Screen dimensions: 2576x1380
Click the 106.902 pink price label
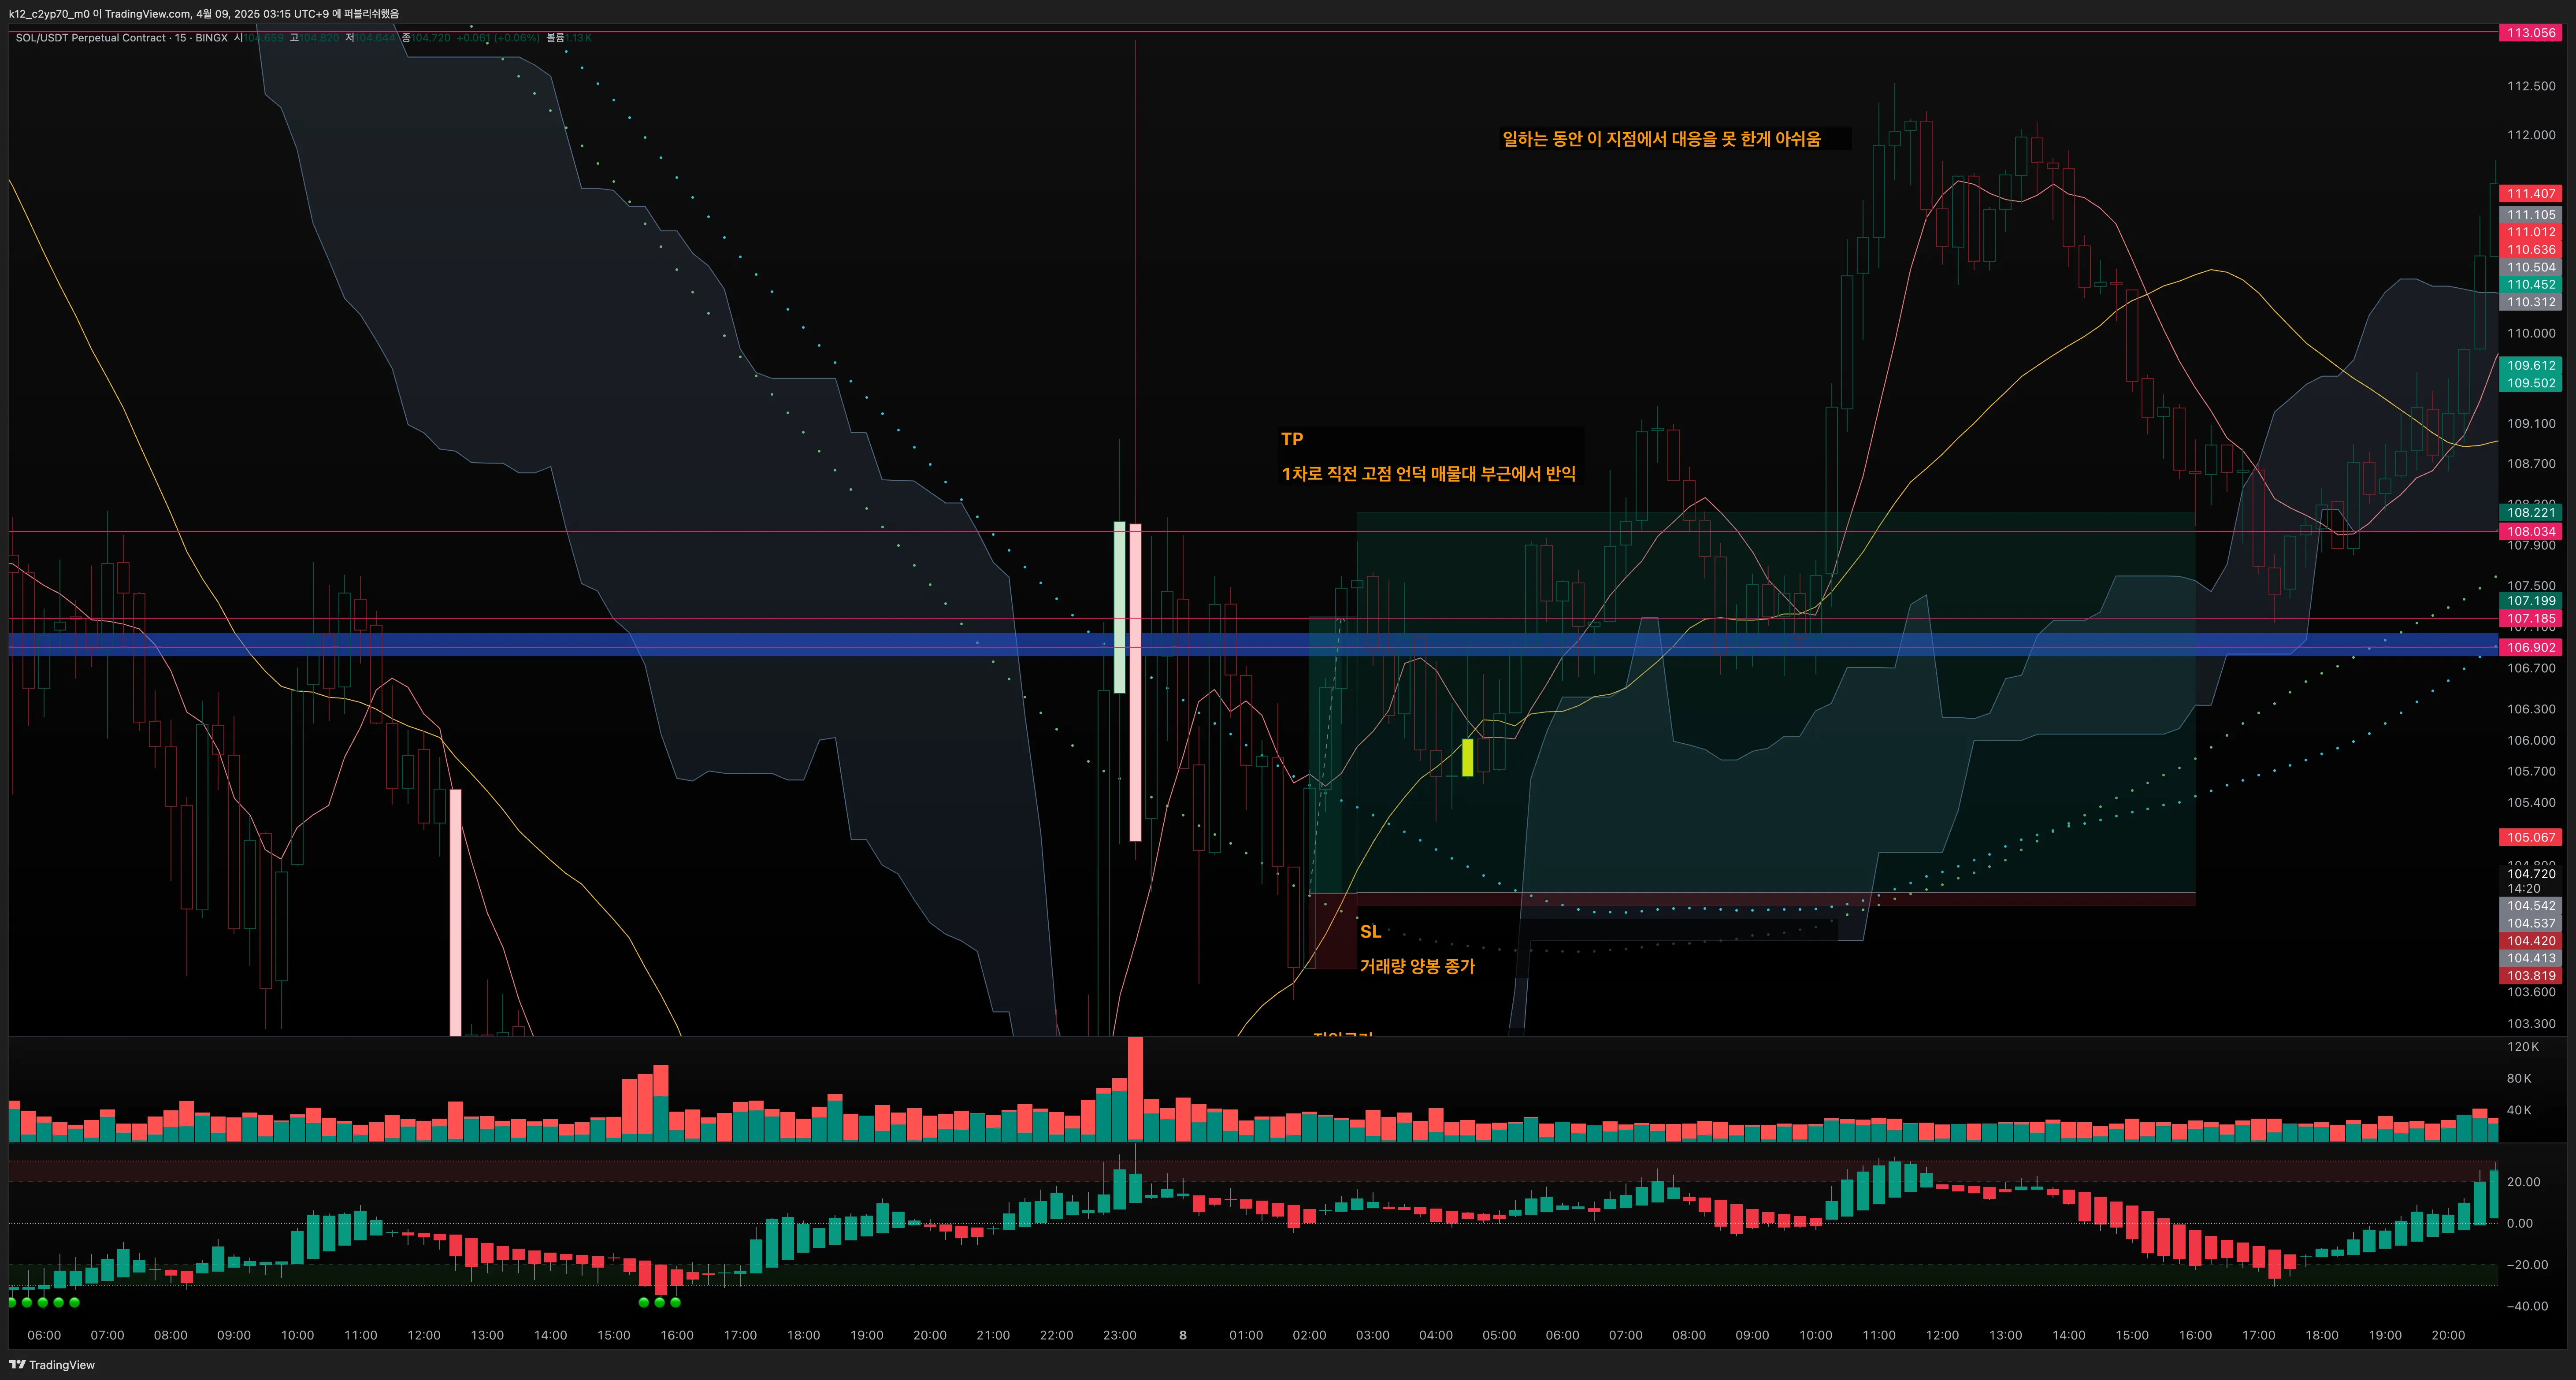(2531, 648)
